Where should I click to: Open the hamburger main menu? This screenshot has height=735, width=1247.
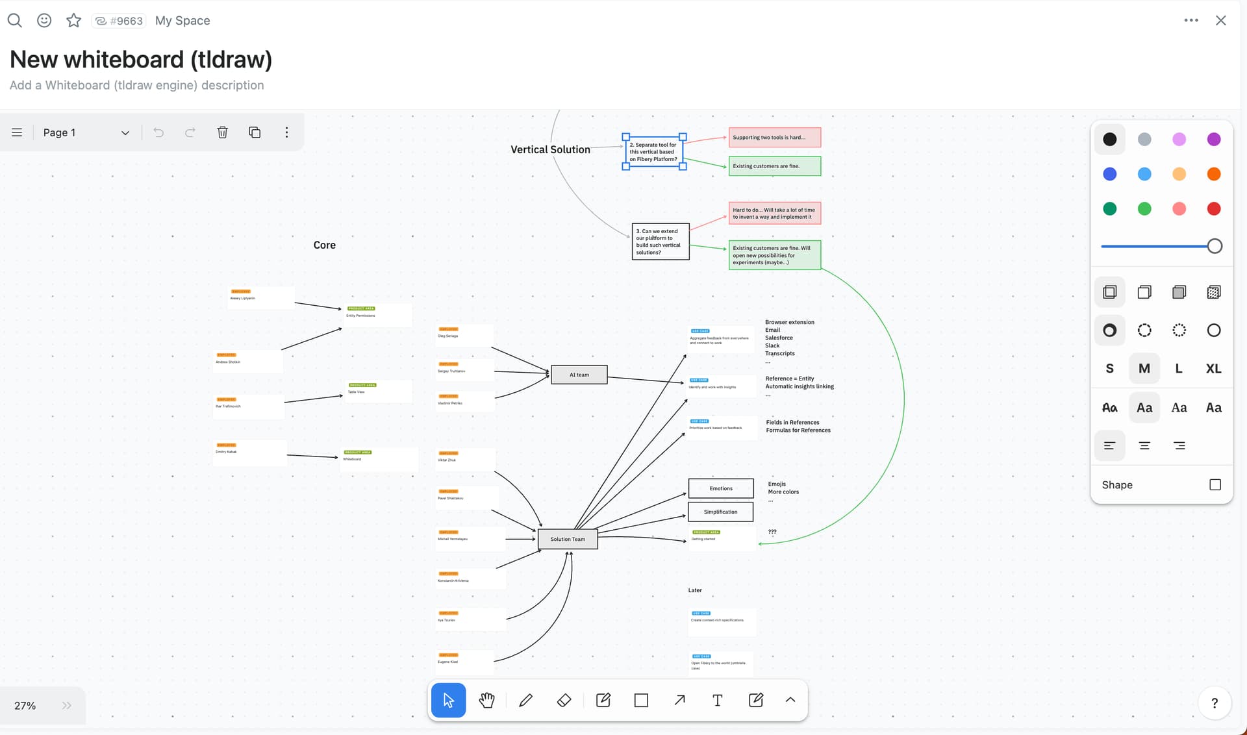pos(17,132)
